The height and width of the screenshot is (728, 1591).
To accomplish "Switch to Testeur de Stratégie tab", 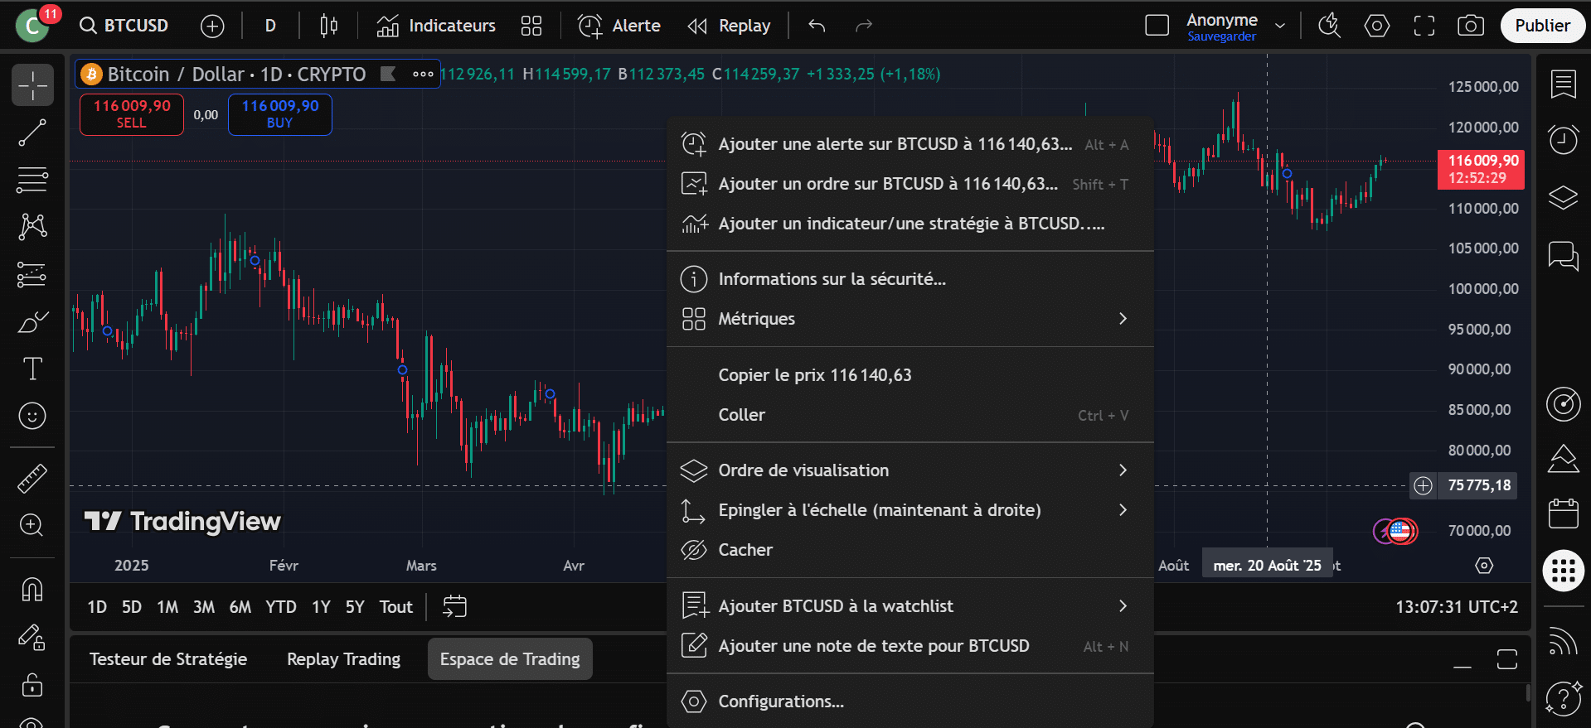I will pyautogui.click(x=168, y=659).
